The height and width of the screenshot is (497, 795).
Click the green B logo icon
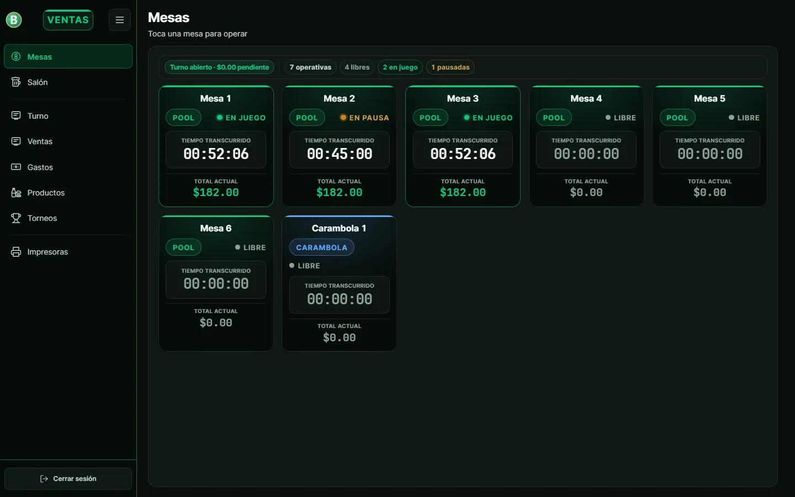click(x=14, y=20)
